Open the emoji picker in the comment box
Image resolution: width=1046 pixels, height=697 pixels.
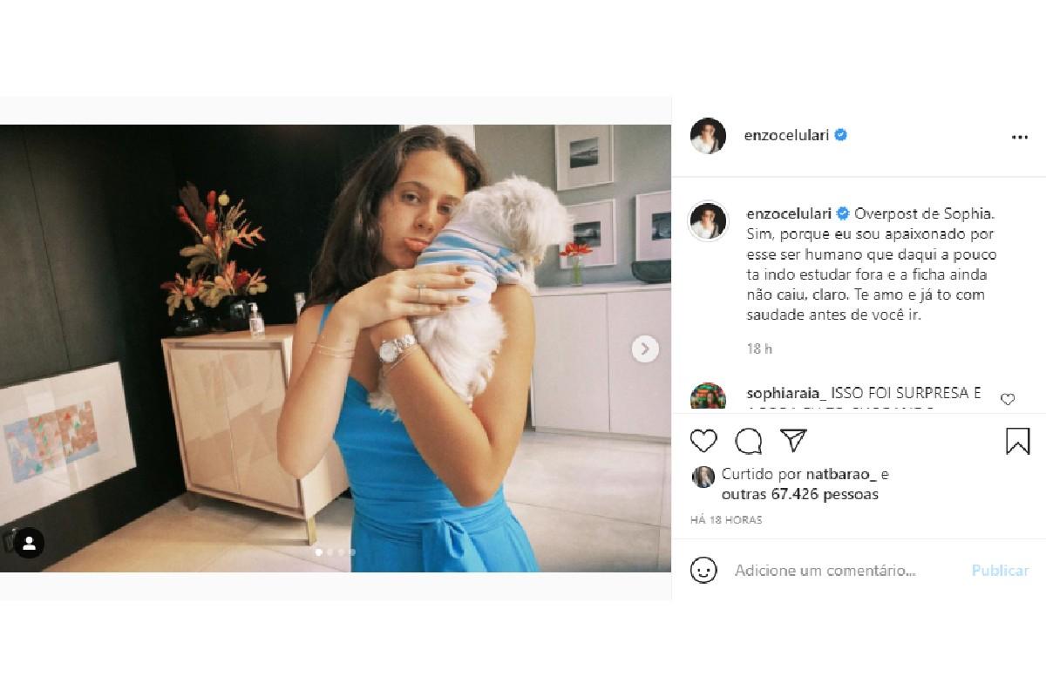(703, 571)
